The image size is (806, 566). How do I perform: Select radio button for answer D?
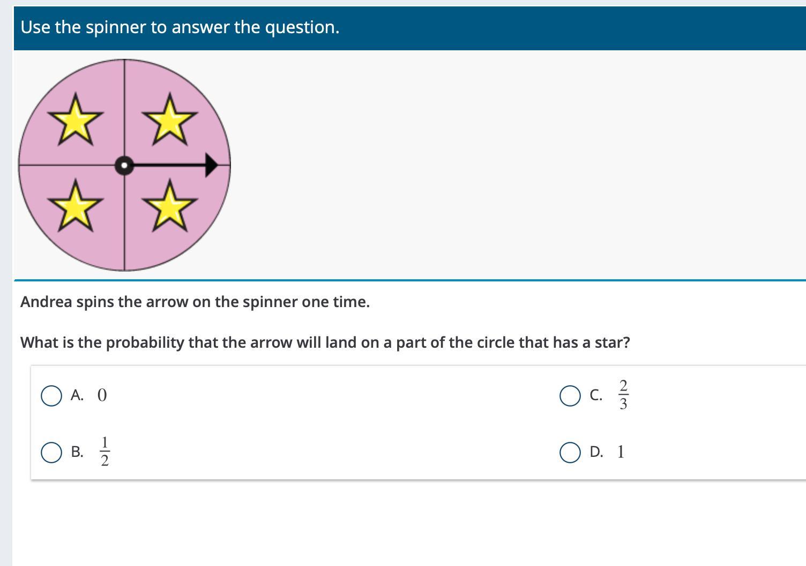point(570,453)
